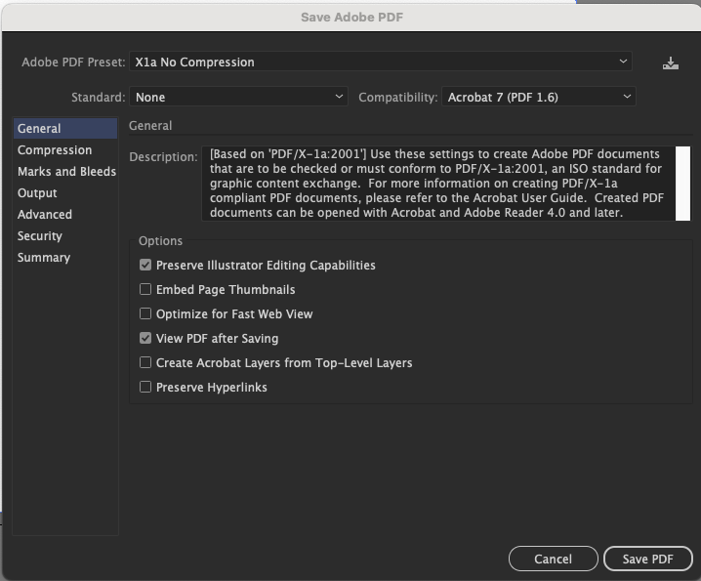Image resolution: width=701 pixels, height=581 pixels.
Task: Open the Security section
Action: [x=40, y=235]
